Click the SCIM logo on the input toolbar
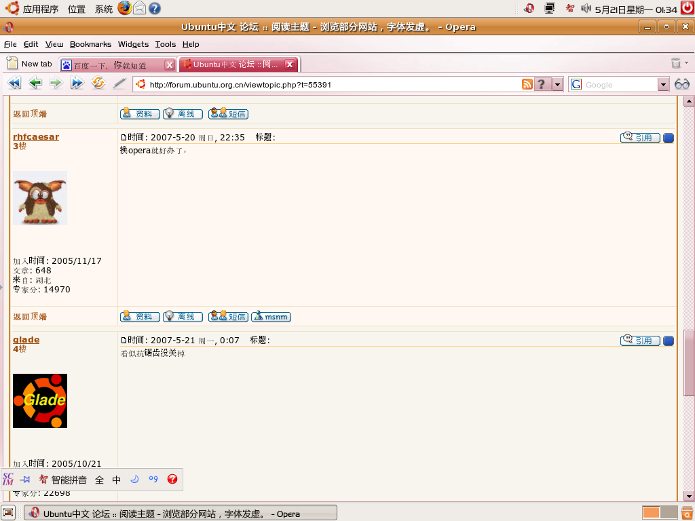Screen dimensions: 695x521 pos(8,479)
